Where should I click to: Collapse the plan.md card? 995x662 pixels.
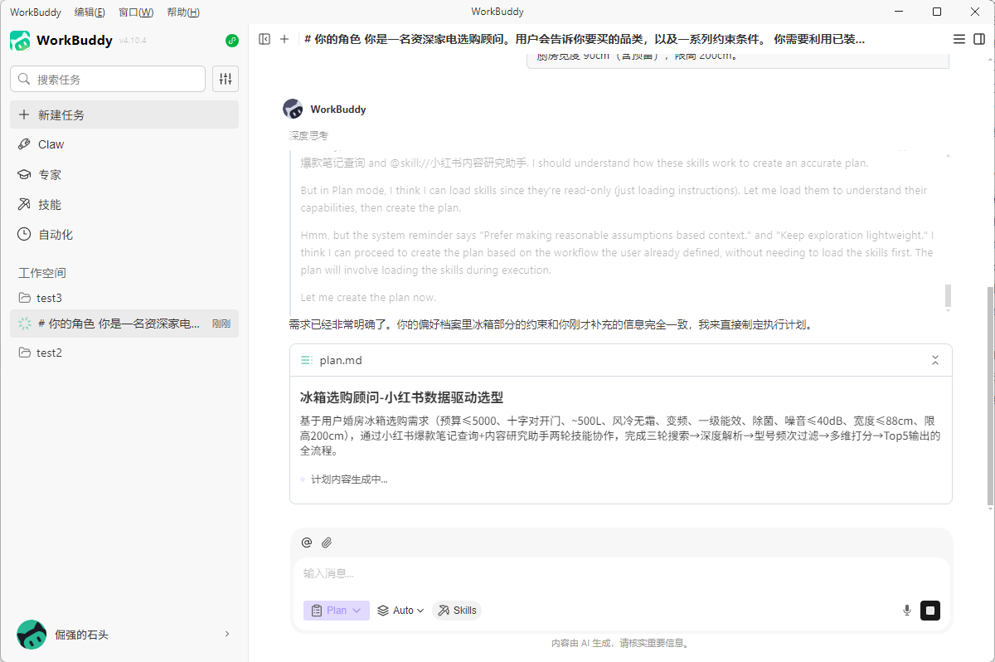click(x=935, y=360)
